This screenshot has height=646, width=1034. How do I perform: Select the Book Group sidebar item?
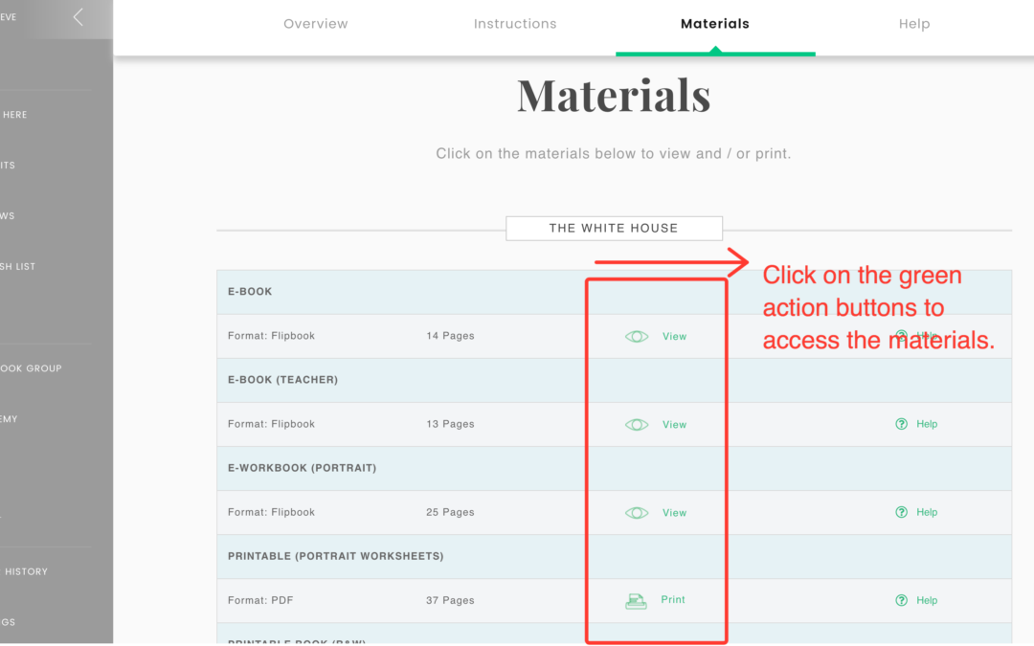point(31,368)
